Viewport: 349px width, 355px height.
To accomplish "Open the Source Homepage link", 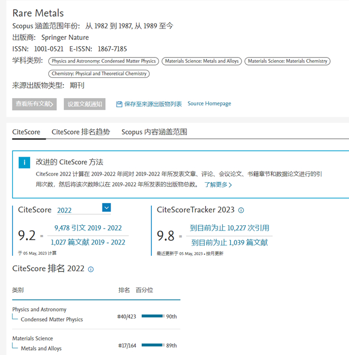I will [x=209, y=103].
